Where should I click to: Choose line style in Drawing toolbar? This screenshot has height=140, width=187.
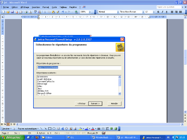coord(99,129)
